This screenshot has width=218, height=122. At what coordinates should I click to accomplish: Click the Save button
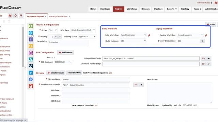point(211,24)
